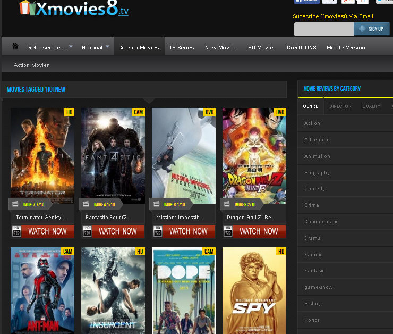
Task: Expand Released Year dropdown arrow
Action: click(x=71, y=47)
